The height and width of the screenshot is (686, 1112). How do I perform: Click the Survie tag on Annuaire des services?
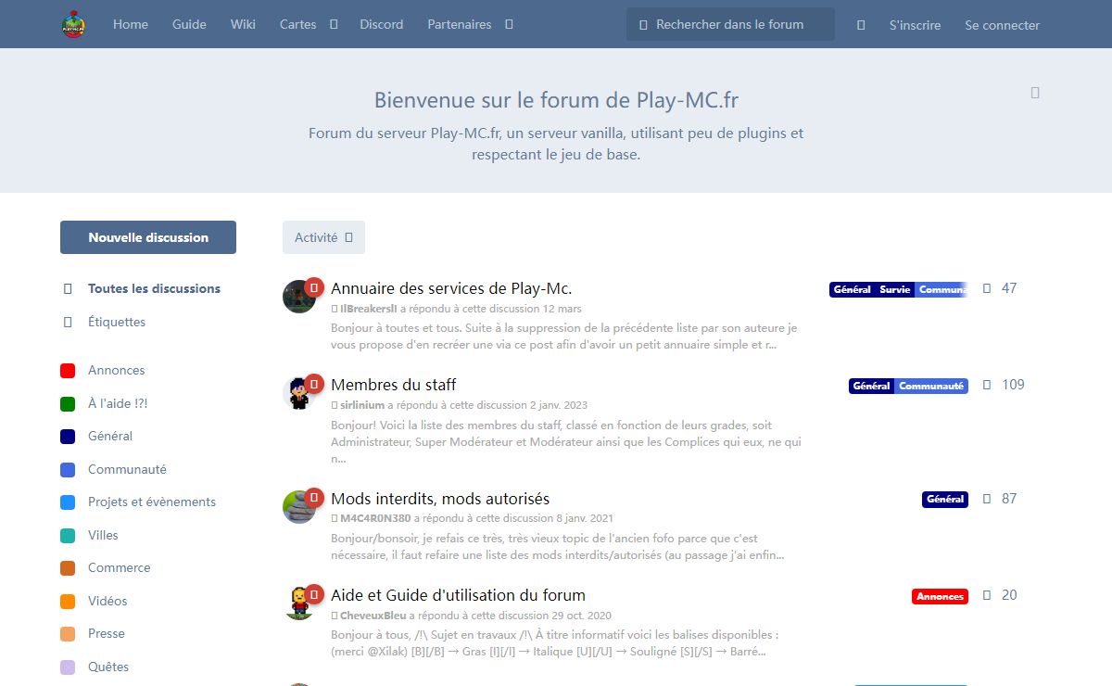pyautogui.click(x=895, y=290)
